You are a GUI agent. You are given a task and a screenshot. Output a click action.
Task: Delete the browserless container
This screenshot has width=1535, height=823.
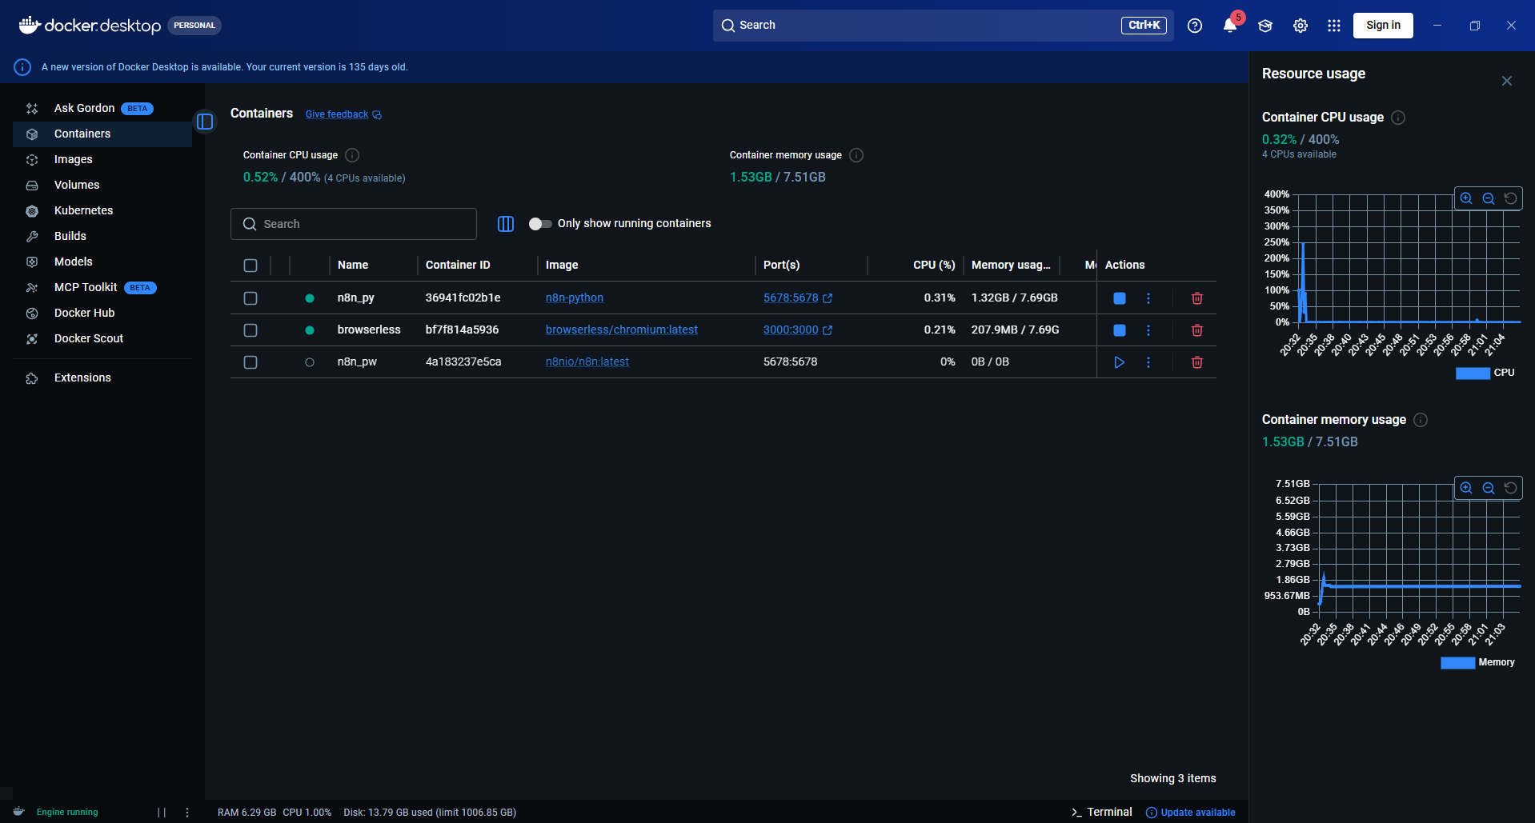pyautogui.click(x=1197, y=330)
